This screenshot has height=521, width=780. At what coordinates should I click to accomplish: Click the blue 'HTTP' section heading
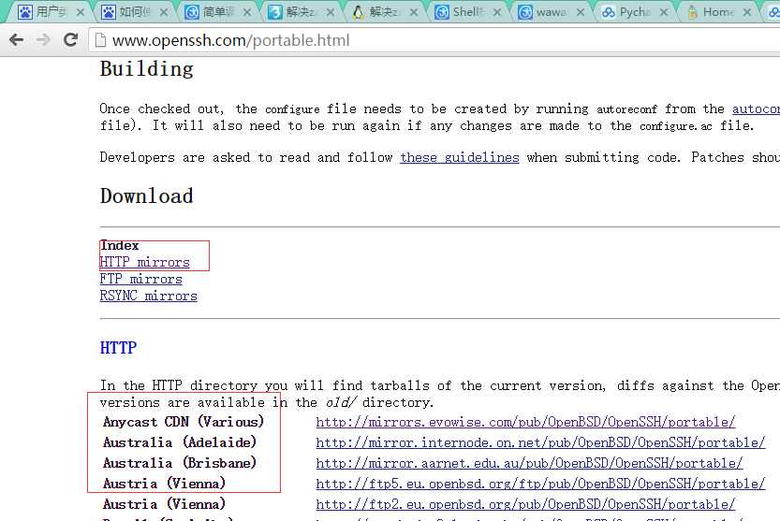click(118, 348)
